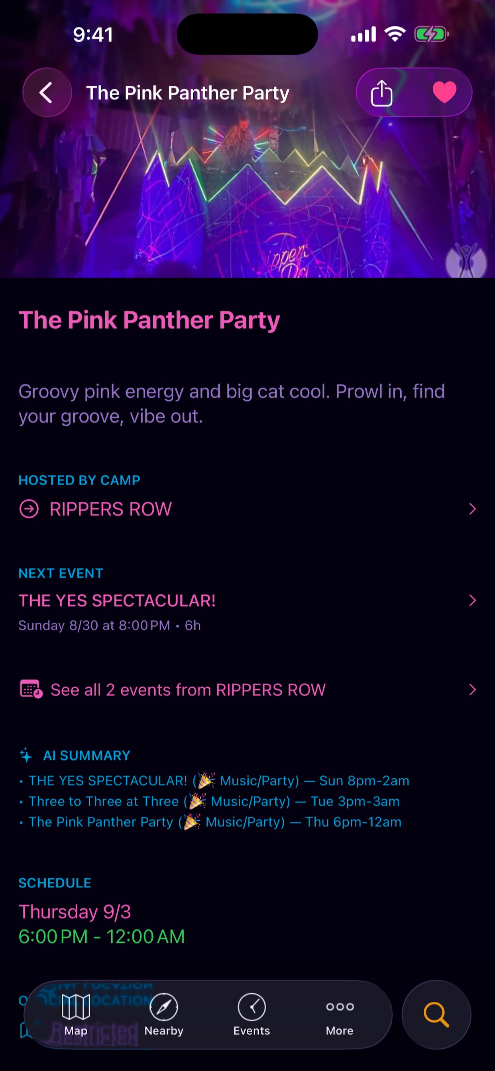This screenshot has height=1071, width=495.
Task: Tap the battery charging indicator
Action: (431, 34)
